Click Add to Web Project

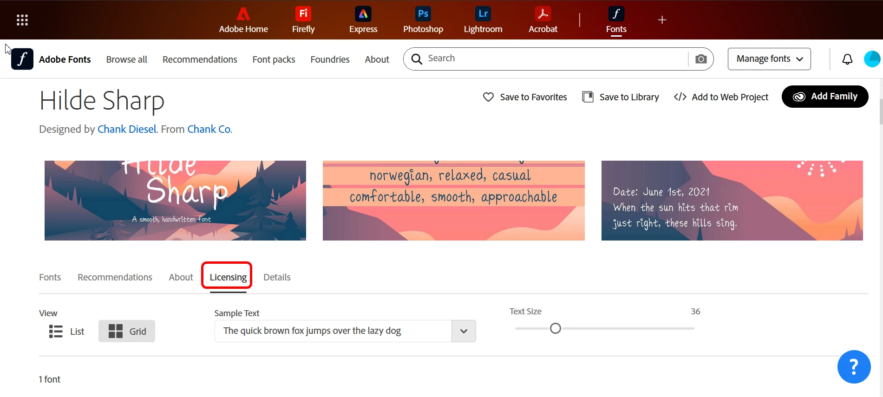(x=721, y=97)
